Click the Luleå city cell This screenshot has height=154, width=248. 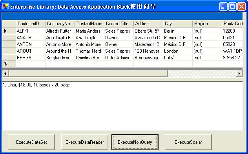click(x=178, y=57)
